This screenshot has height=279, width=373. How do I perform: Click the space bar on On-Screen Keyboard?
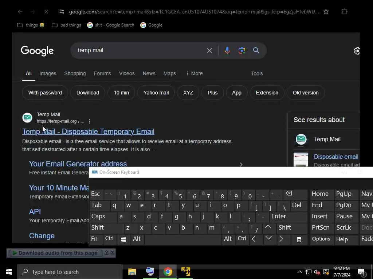183,240
